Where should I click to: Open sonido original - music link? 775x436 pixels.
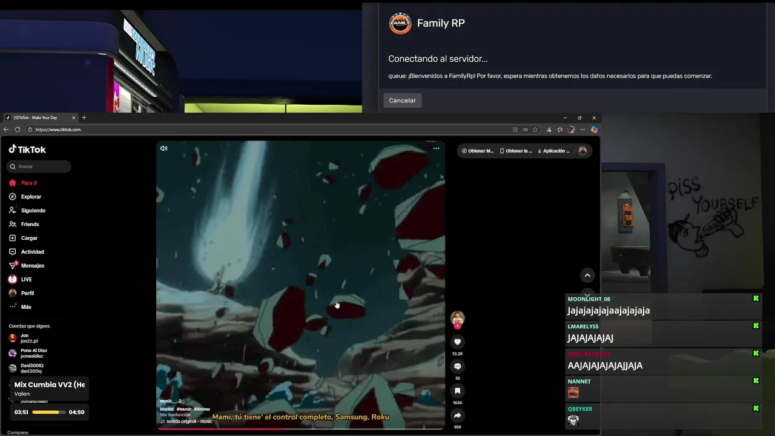186,421
